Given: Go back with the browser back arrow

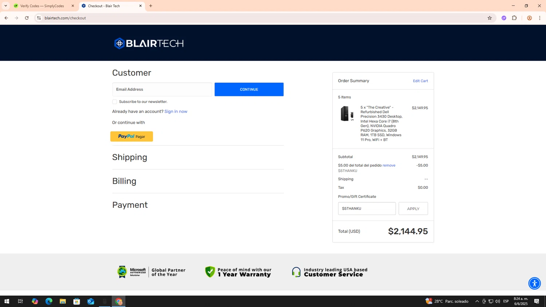Looking at the screenshot, I should click(6, 18).
